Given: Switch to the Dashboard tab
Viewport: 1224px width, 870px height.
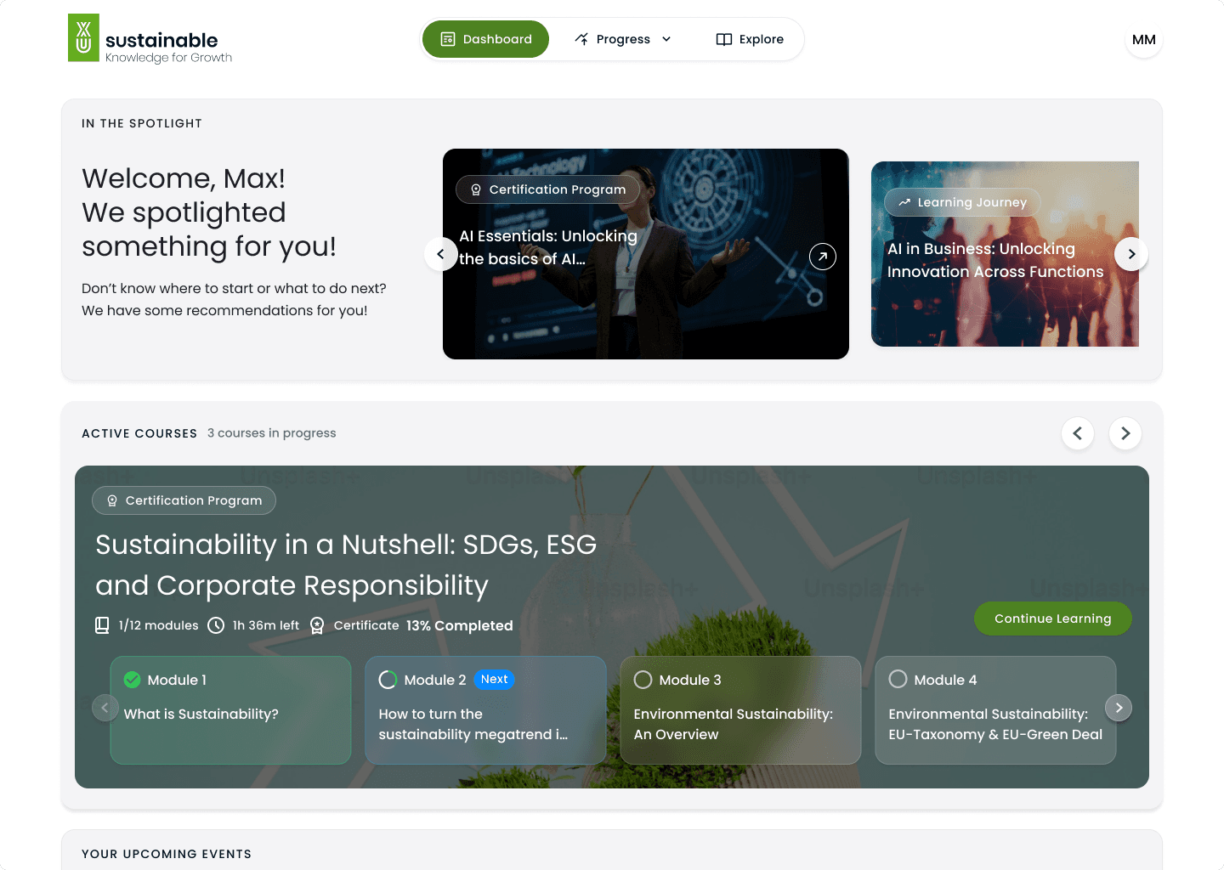Looking at the screenshot, I should pyautogui.click(x=486, y=39).
